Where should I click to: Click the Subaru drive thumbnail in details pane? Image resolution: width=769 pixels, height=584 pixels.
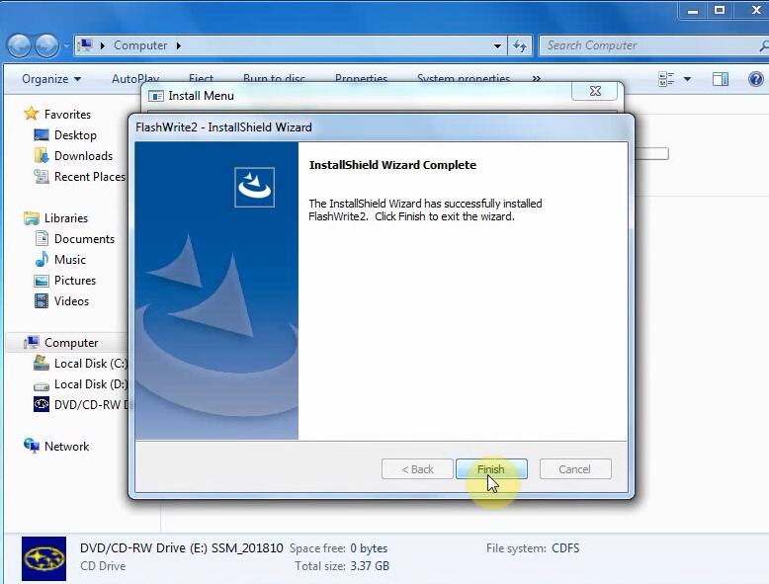point(43,558)
